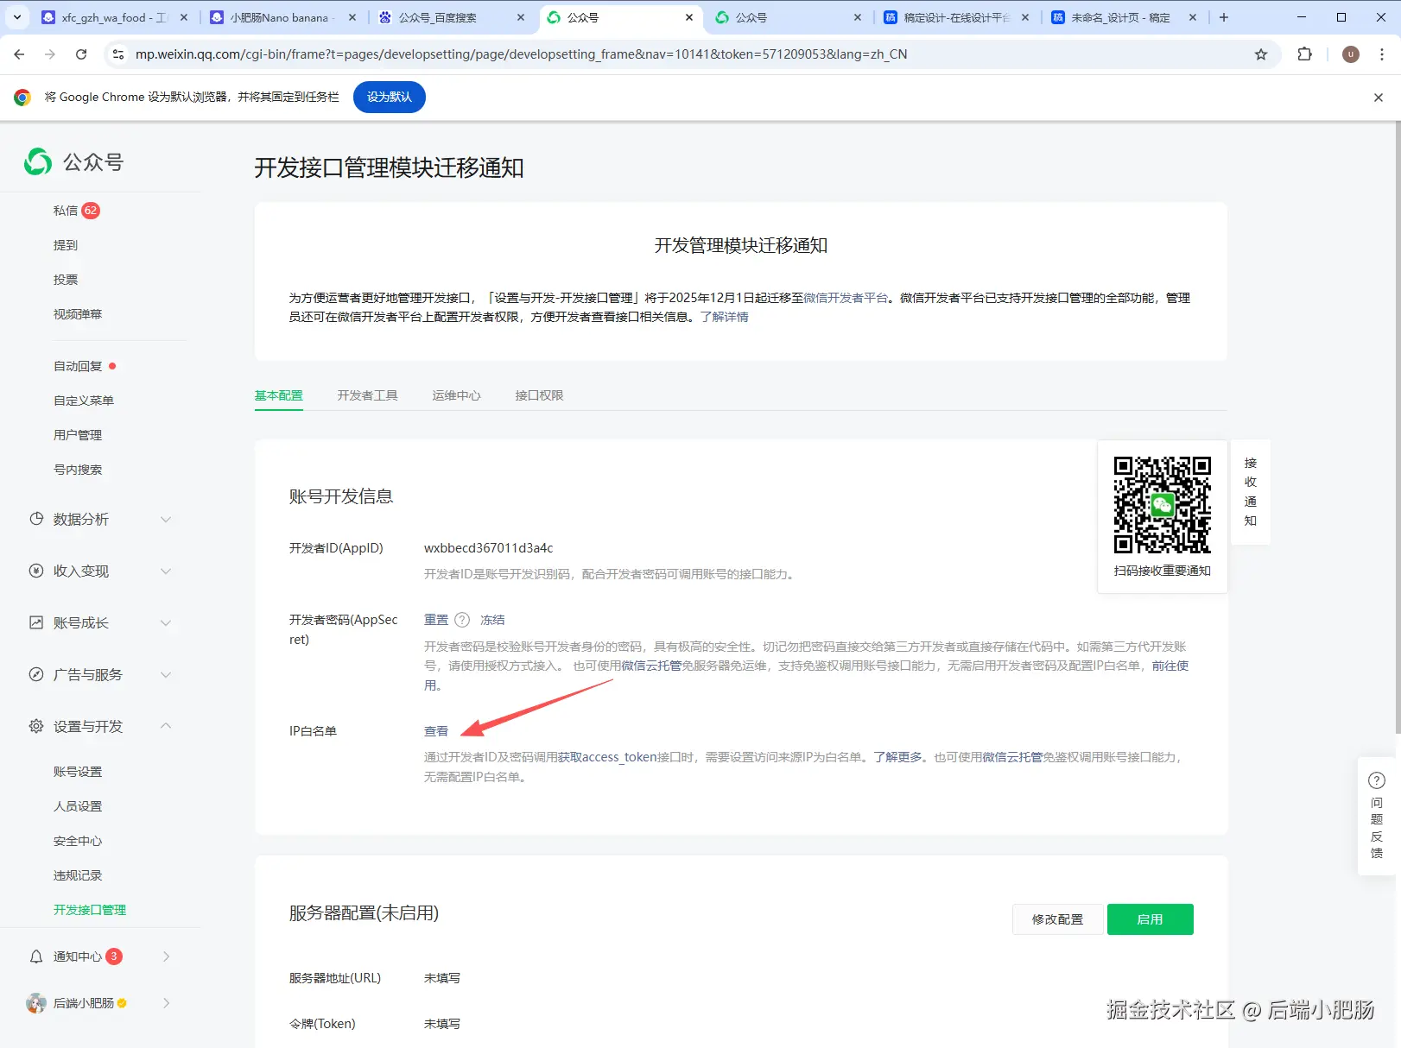This screenshot has height=1048, width=1401.
Task: Expand 广告与服务 menu chevron
Action: tap(166, 674)
